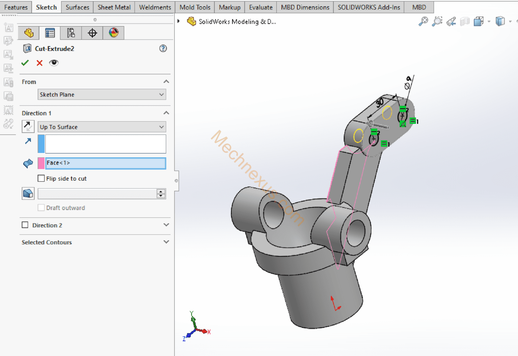Toggle Draft outward option
The image size is (518, 356).
point(41,208)
